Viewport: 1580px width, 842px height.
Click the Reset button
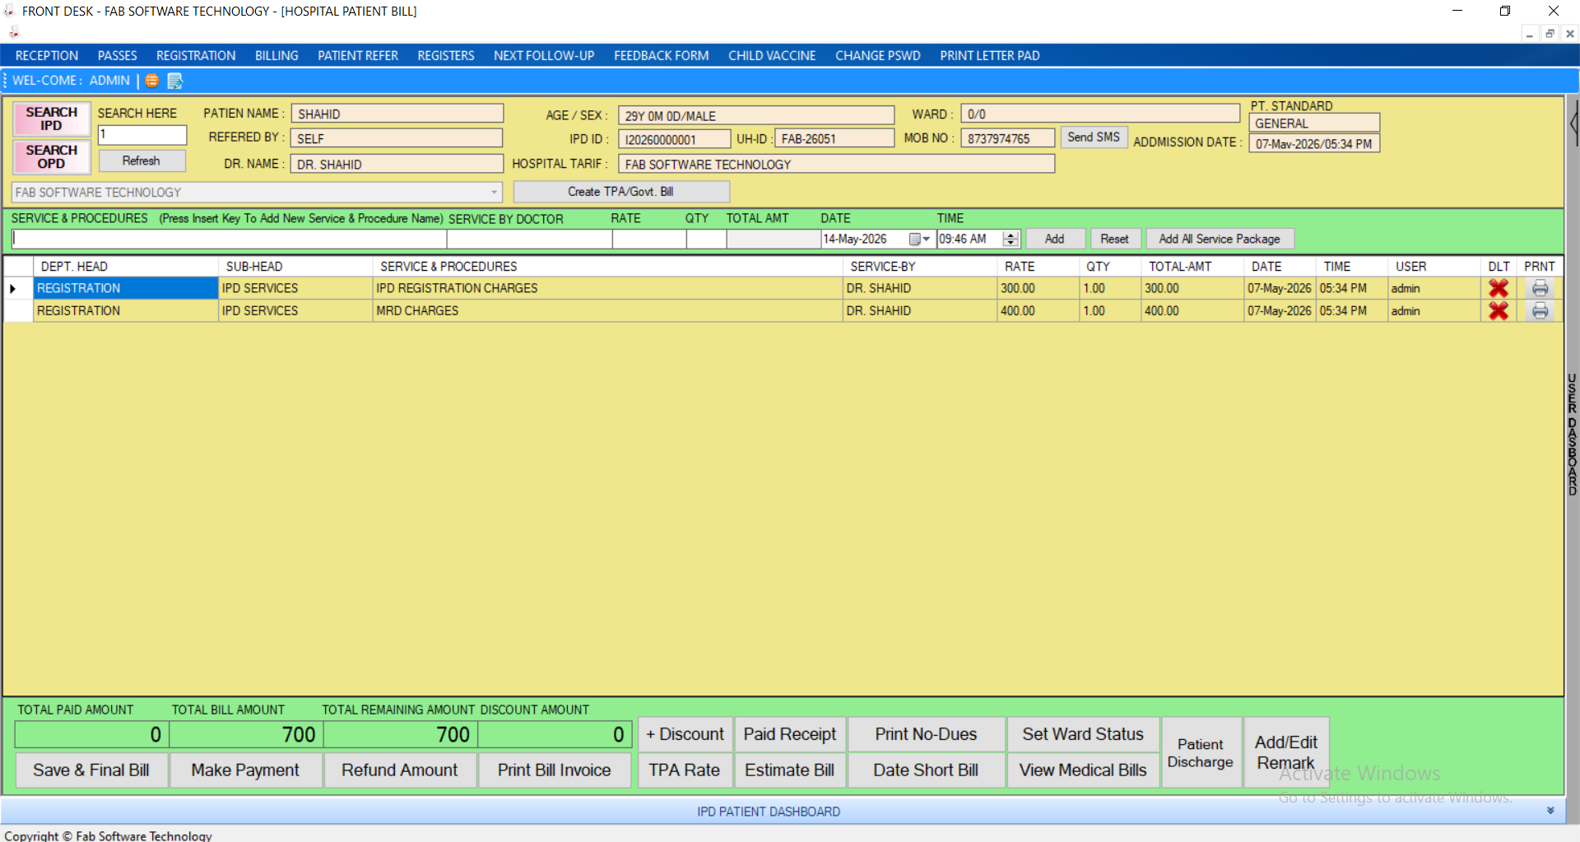coord(1115,239)
